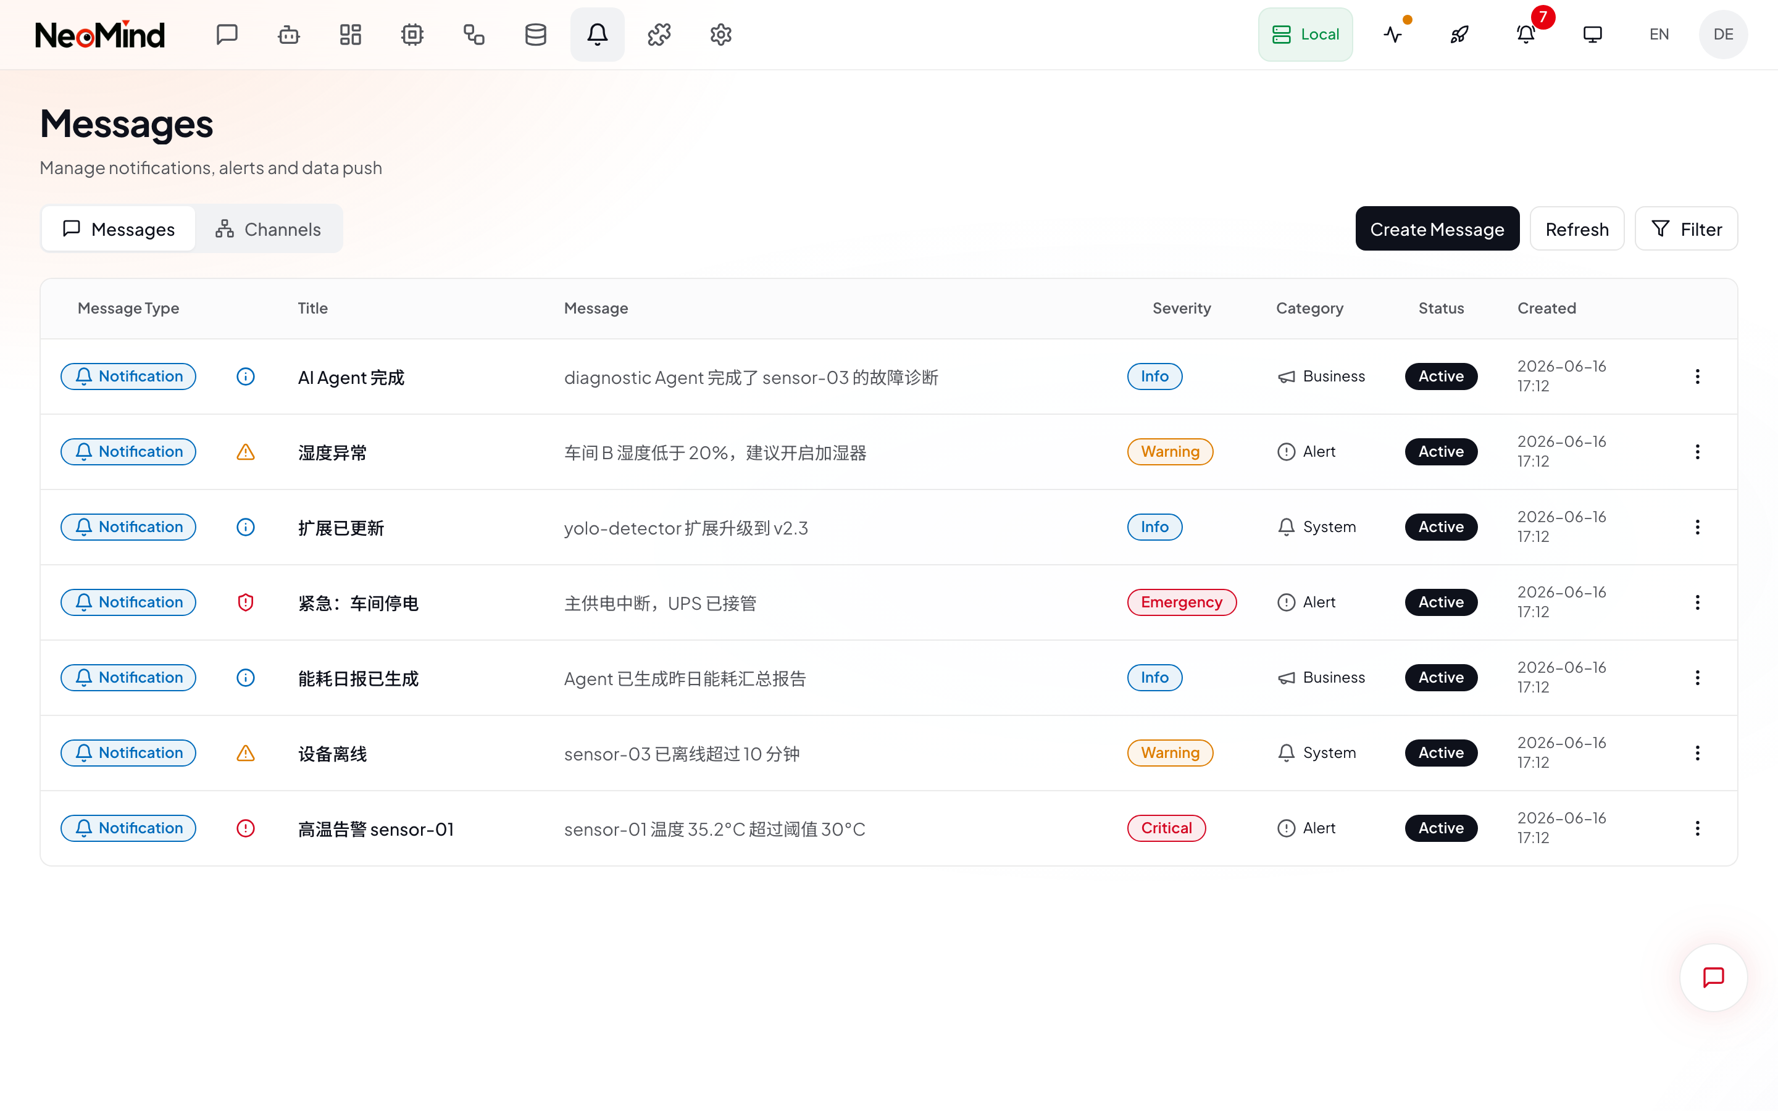
Task: Switch to the Channels tab
Action: (x=268, y=229)
